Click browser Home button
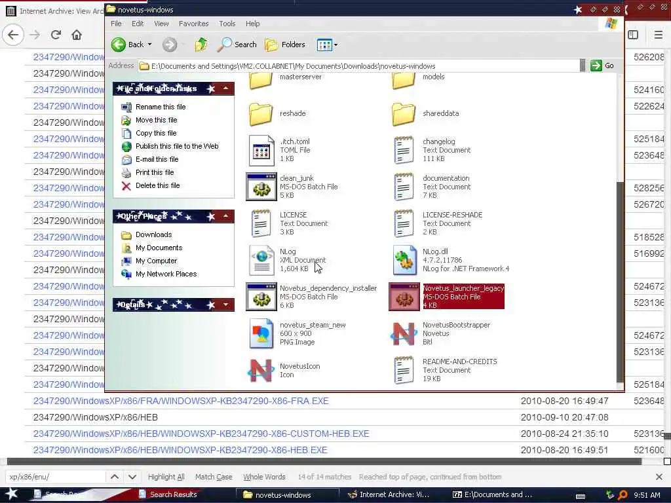This screenshot has height=503, width=671. 77,35
